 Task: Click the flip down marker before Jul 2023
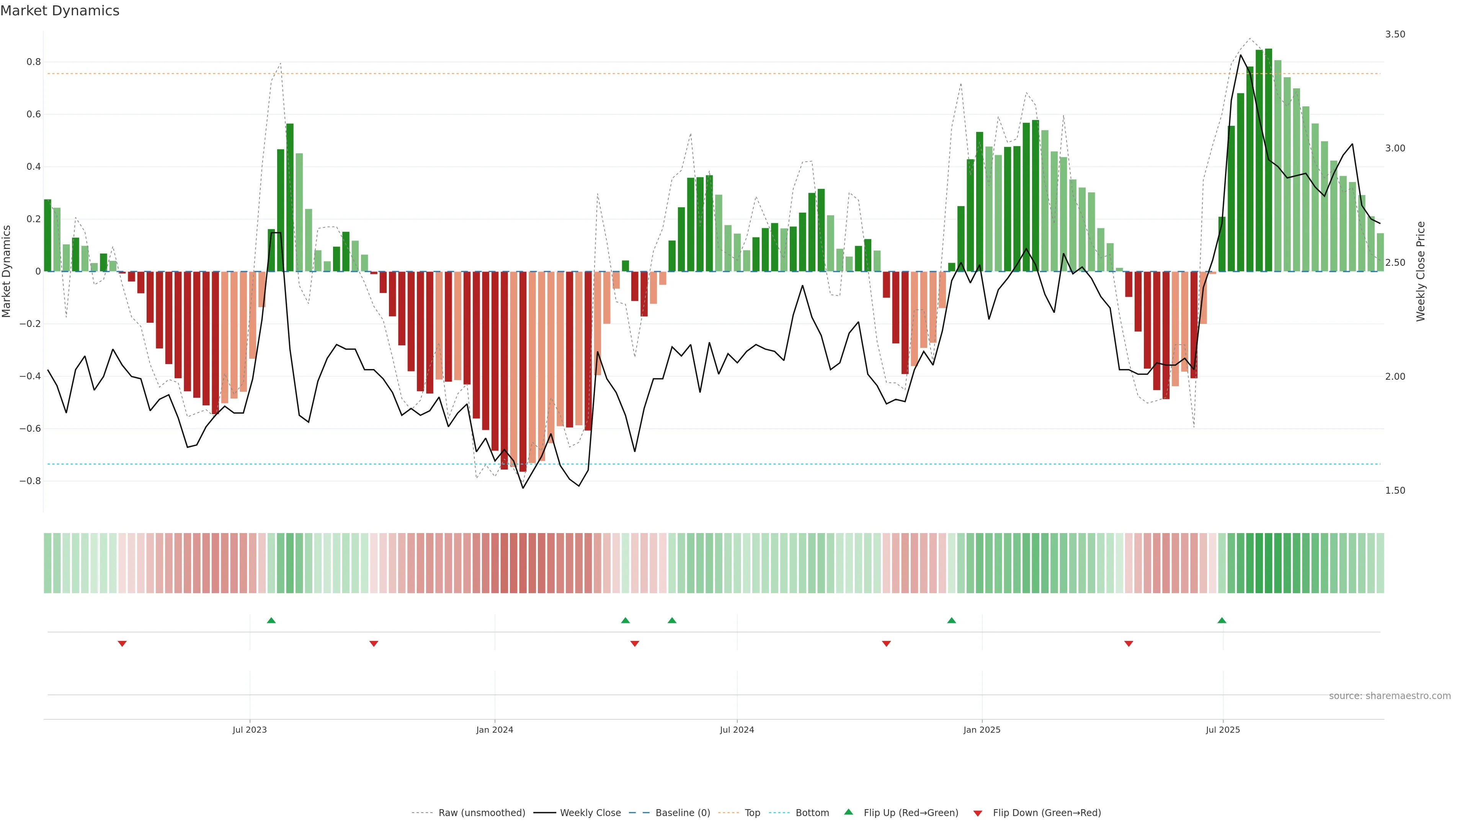[122, 644]
